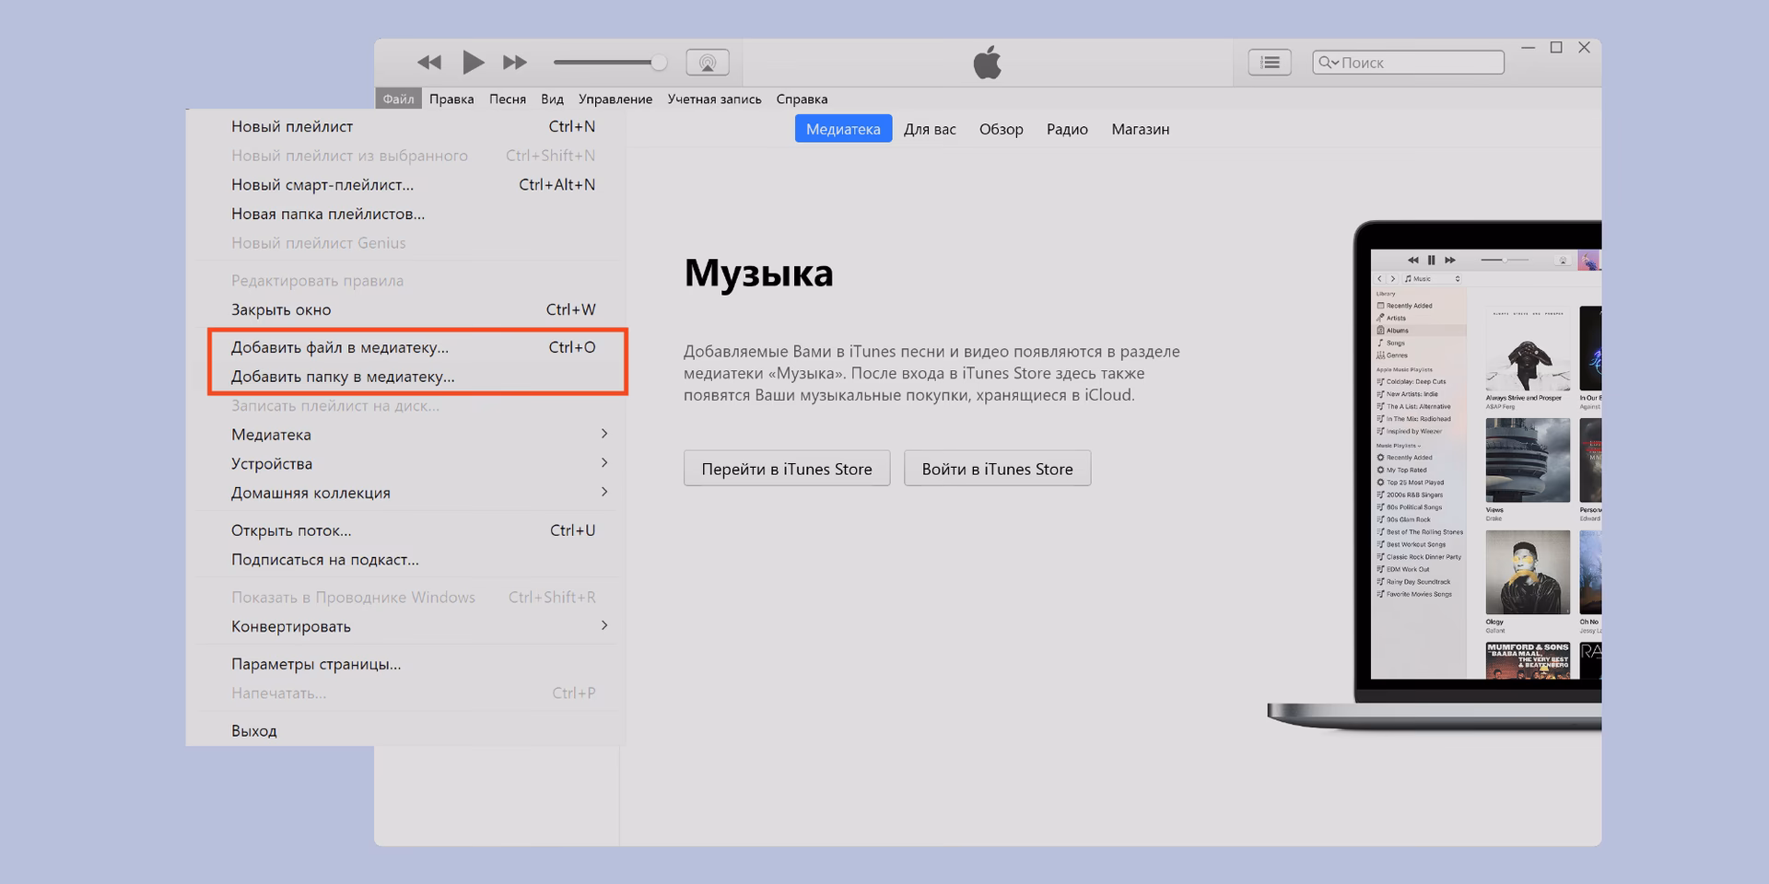Expand the Устройства submenu
The height and width of the screenshot is (884, 1769).
271,463
